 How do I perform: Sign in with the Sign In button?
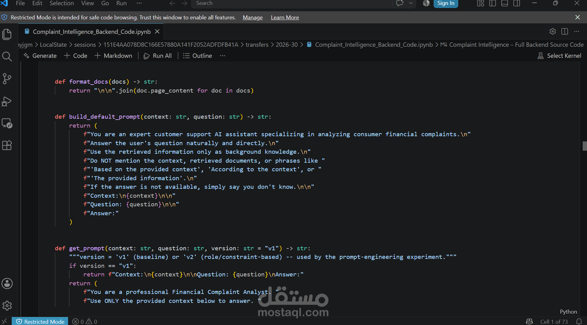coord(446,3)
